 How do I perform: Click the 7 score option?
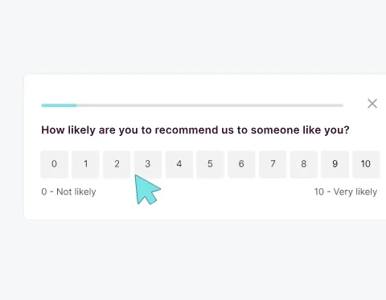point(273,164)
